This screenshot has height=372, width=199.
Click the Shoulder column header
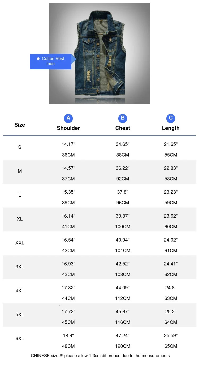point(68,128)
